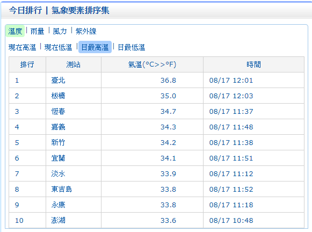Click the 33.8 value in 東吉島 row
This screenshot has height=232, width=312.
(x=168, y=189)
